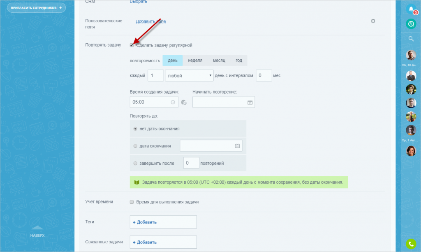The height and width of the screenshot is (252, 421).
Task: Switch repeat period to неделя
Action: pos(195,61)
